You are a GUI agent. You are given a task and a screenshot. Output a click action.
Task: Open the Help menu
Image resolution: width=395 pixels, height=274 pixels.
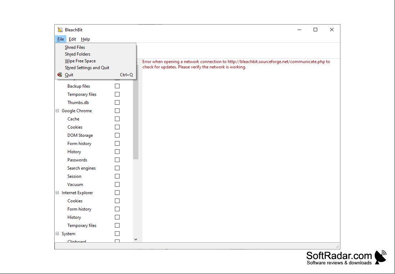(x=85, y=39)
